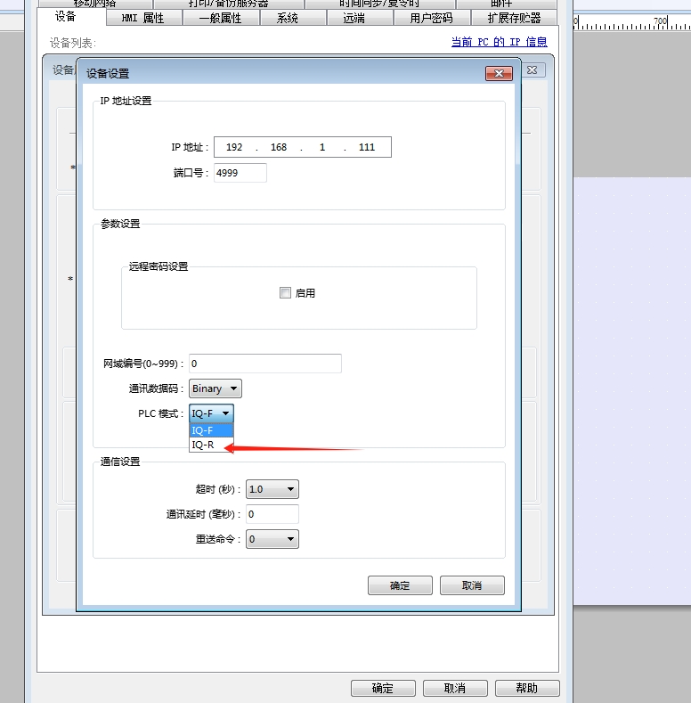
Task: Expand the 超时 (秒) dropdown
Action: [x=272, y=489]
